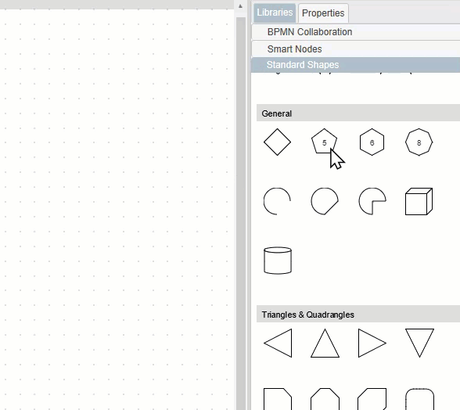This screenshot has width=460, height=410.
Task: Select the diamond shape in General
Action: [x=277, y=142]
